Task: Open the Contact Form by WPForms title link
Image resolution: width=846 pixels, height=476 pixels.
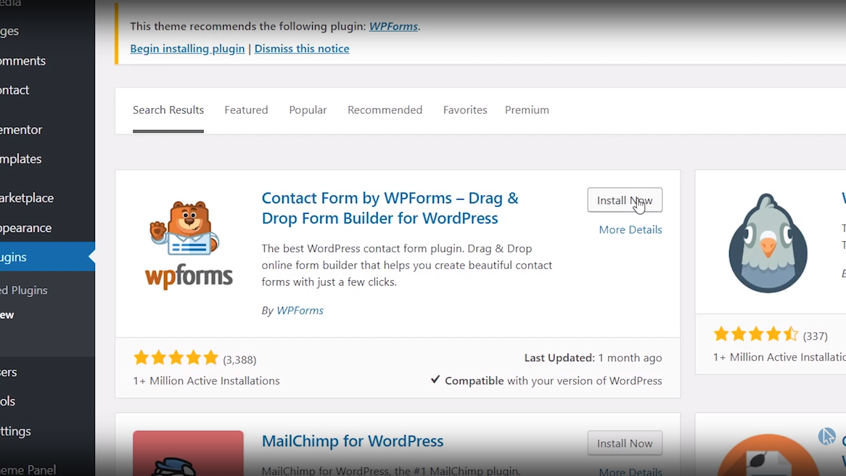Action: (390, 208)
